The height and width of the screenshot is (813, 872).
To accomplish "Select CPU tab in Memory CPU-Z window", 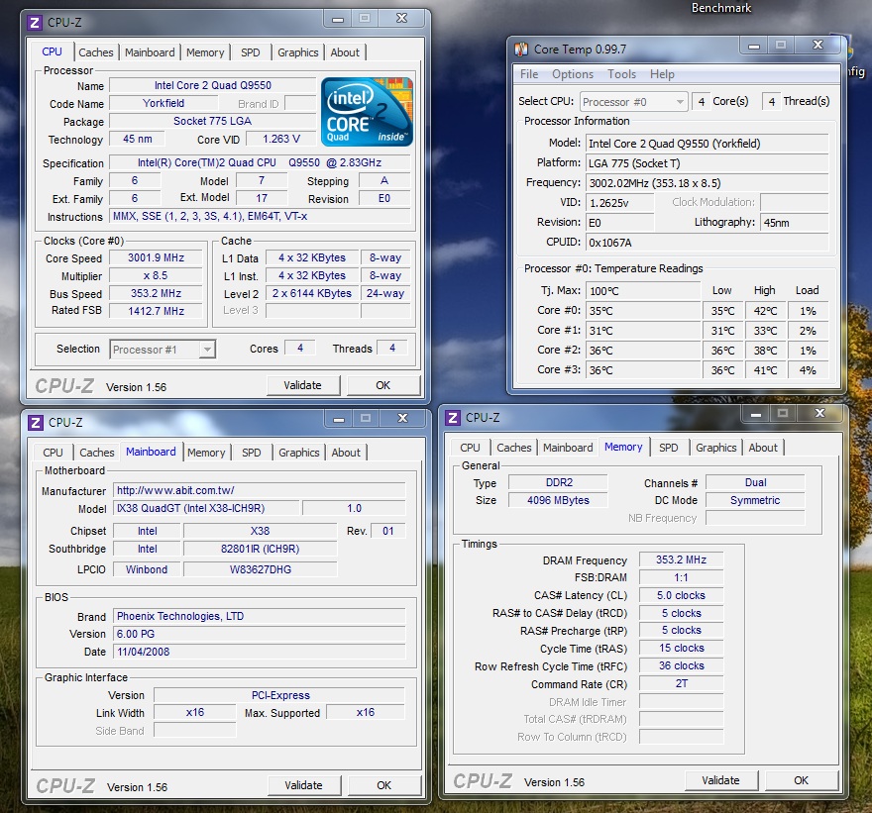I will [470, 448].
